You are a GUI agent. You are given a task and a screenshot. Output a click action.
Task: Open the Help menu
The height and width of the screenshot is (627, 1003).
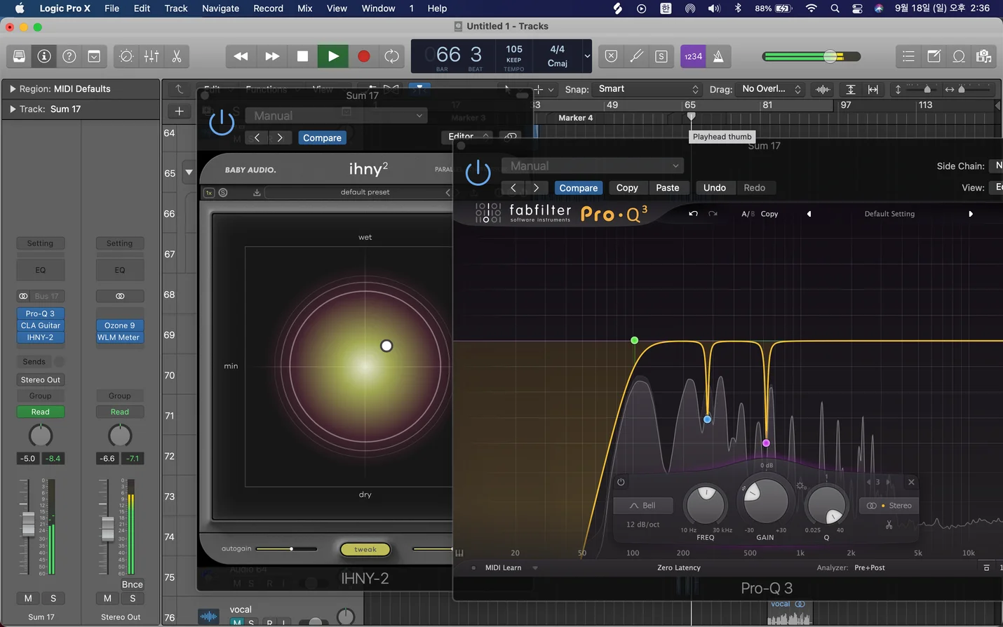tap(437, 8)
